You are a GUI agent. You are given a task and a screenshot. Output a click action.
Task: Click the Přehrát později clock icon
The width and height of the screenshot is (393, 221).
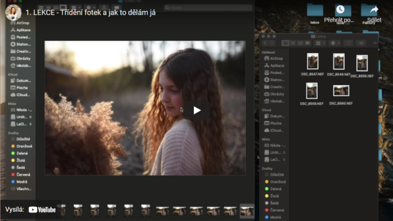pos(340,10)
